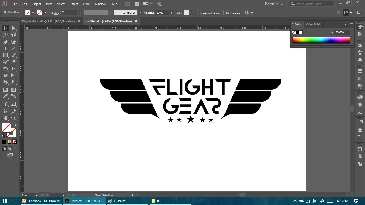Open the Layers panel from dock
Screen dimensions: 365x205
coord(360,131)
